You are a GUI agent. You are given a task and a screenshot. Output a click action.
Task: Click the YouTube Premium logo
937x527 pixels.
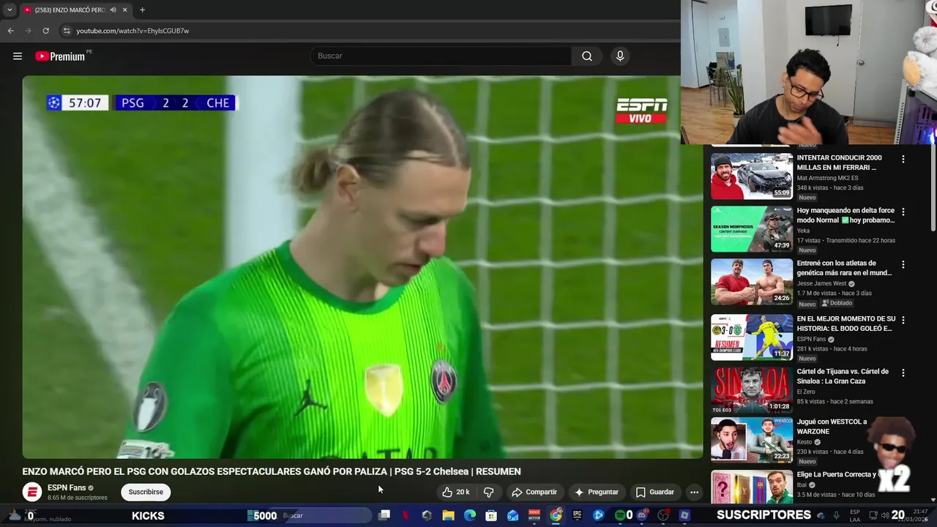tap(60, 56)
